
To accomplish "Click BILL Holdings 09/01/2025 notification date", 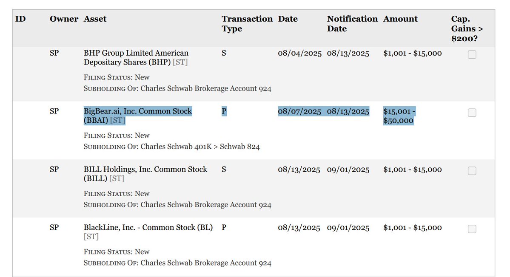I will pos(348,170).
